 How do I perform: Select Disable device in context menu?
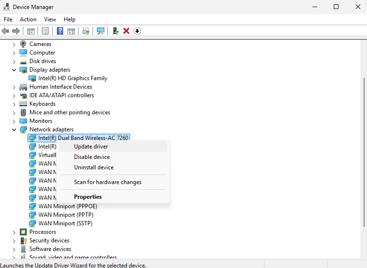[x=92, y=157]
